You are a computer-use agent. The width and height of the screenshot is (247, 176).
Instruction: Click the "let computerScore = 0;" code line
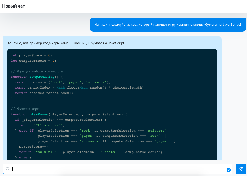[x=34, y=61]
